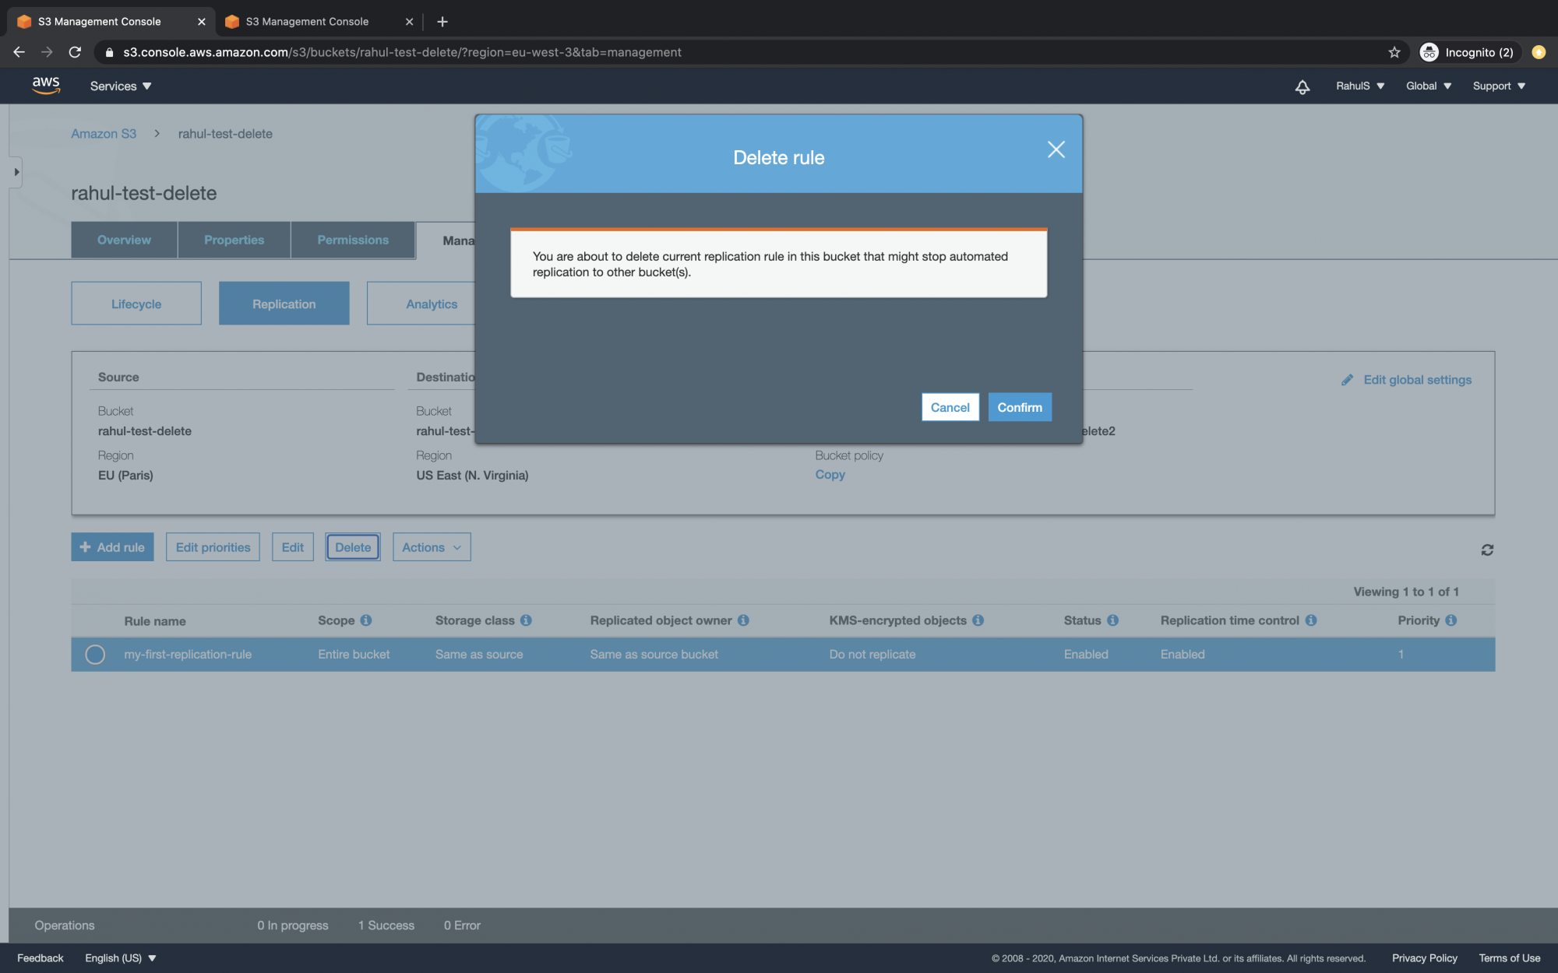Switch to the Overview tab
This screenshot has width=1558, height=973.
point(124,240)
